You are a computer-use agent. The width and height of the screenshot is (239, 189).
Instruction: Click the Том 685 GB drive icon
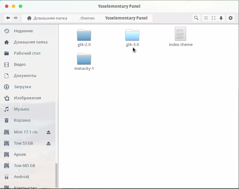coord(7,166)
